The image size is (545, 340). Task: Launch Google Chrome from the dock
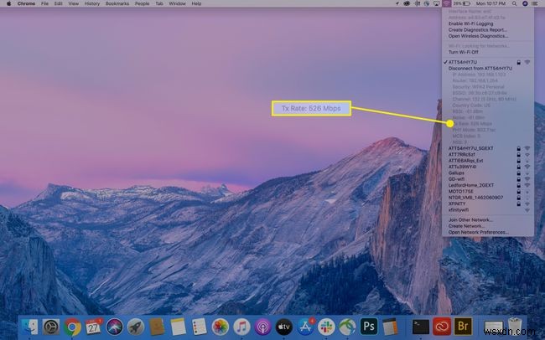pos(72,327)
